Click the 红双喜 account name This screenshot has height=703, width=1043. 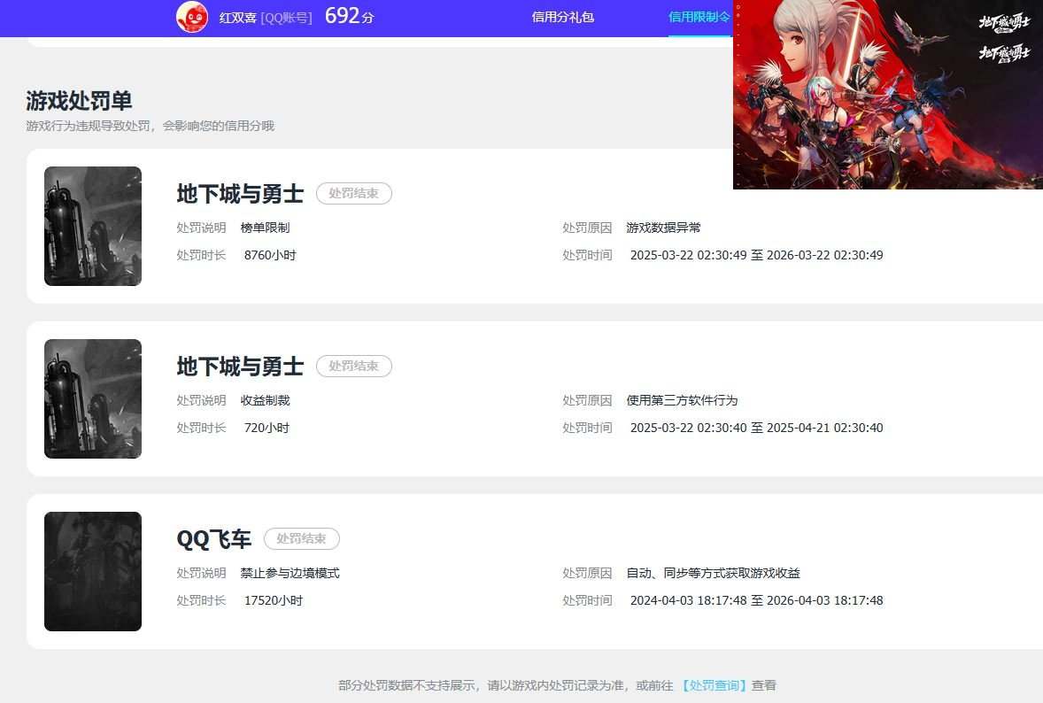click(237, 18)
